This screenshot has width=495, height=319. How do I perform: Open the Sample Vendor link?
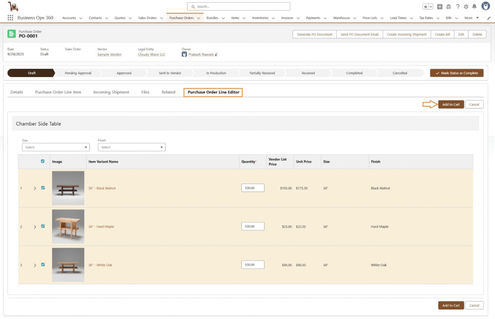click(x=109, y=55)
